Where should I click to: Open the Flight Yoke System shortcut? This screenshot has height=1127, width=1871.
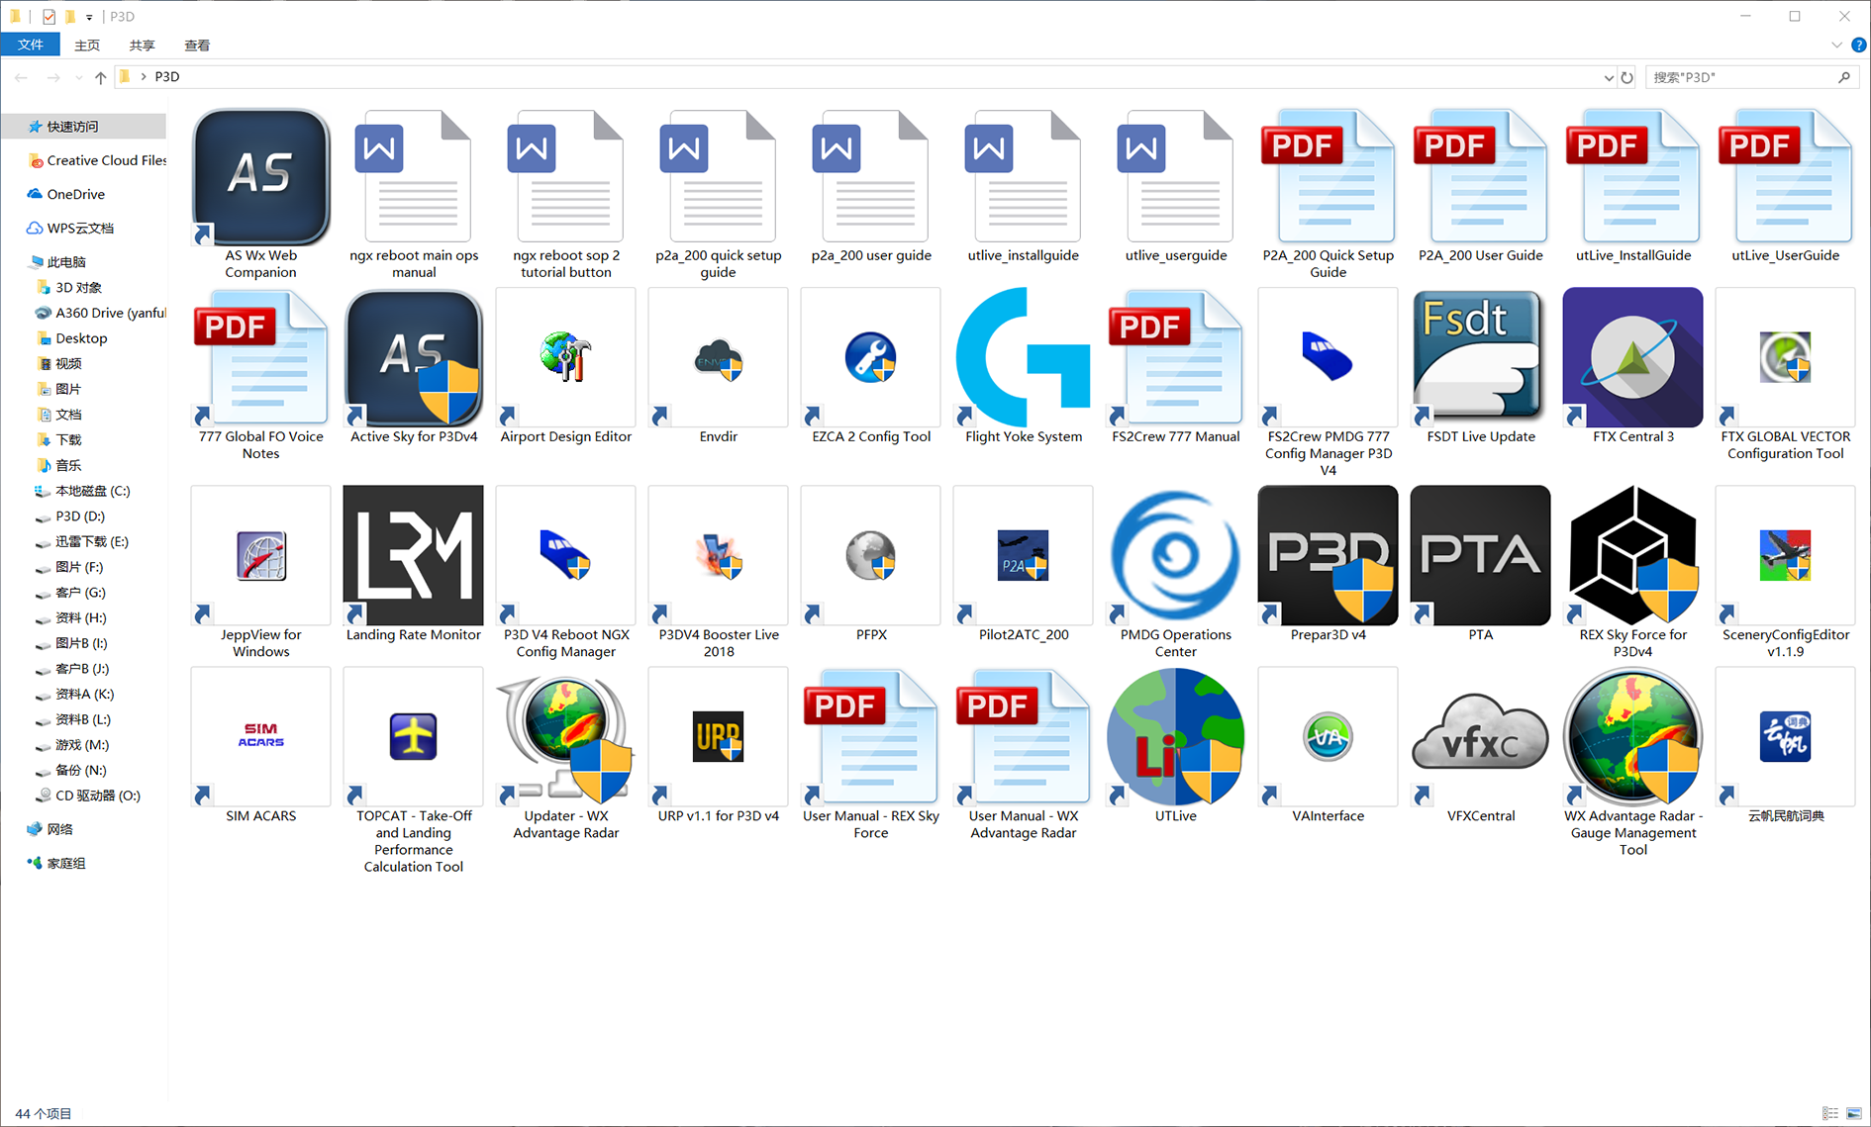[1023, 367]
